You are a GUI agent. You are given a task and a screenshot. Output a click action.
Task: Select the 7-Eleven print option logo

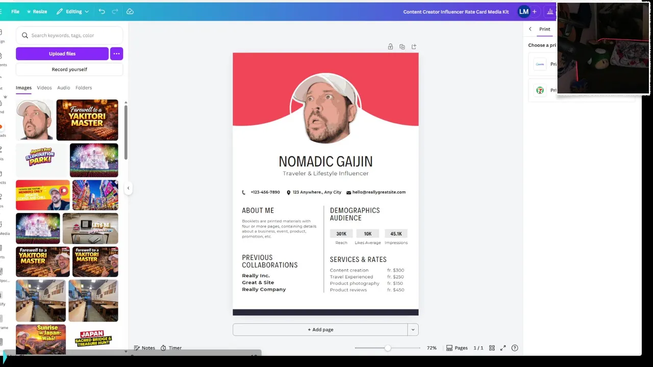pos(540,90)
